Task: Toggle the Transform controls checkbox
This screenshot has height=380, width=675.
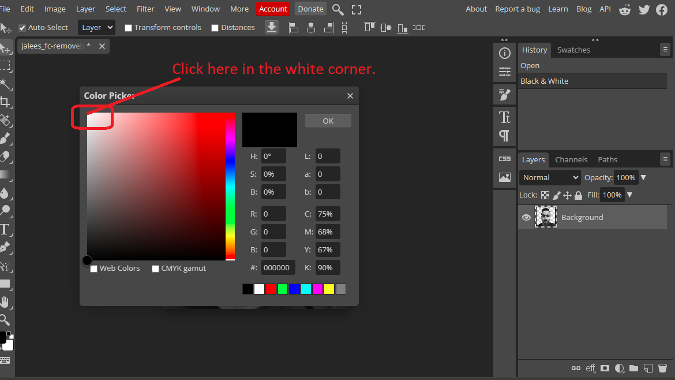Action: coord(129,28)
